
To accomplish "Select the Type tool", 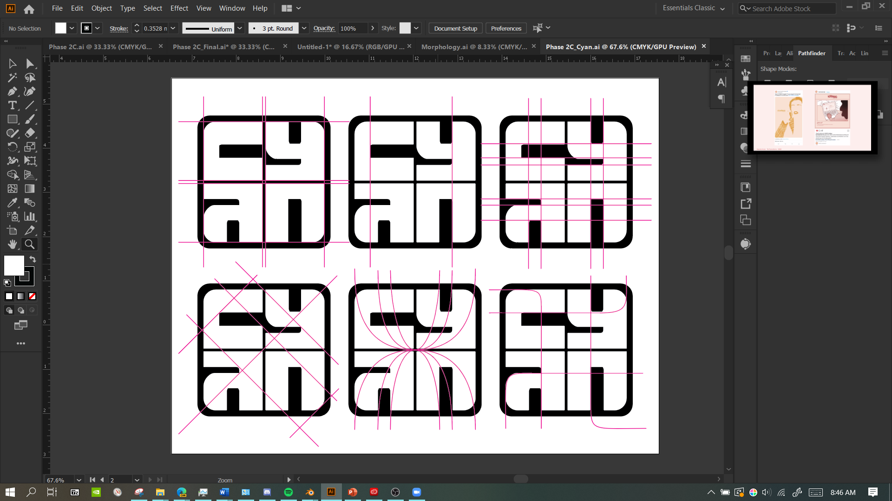I will 13,105.
